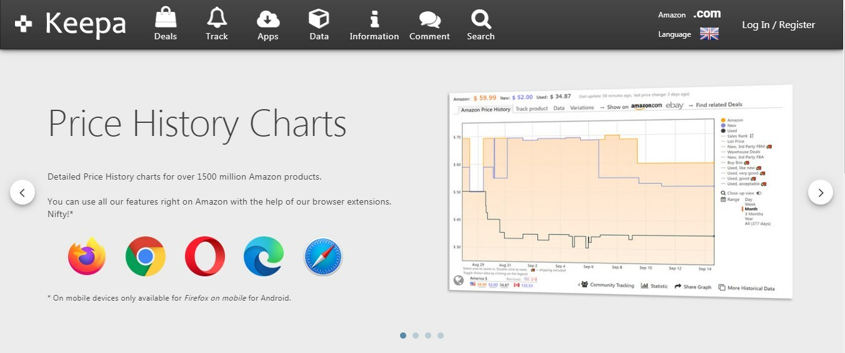Open the Data cube section
Screen dimensions: 845x353
[x=319, y=24]
